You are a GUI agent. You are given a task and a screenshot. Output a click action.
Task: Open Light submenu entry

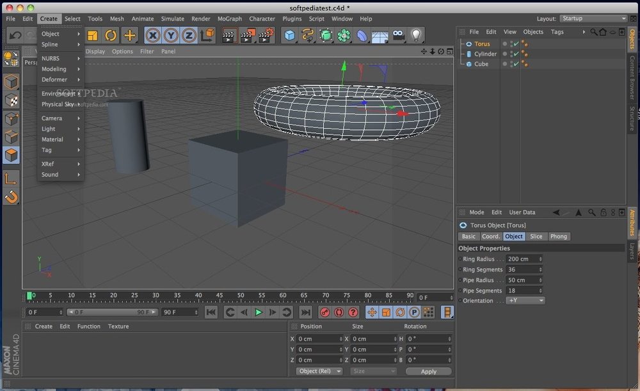coord(61,129)
